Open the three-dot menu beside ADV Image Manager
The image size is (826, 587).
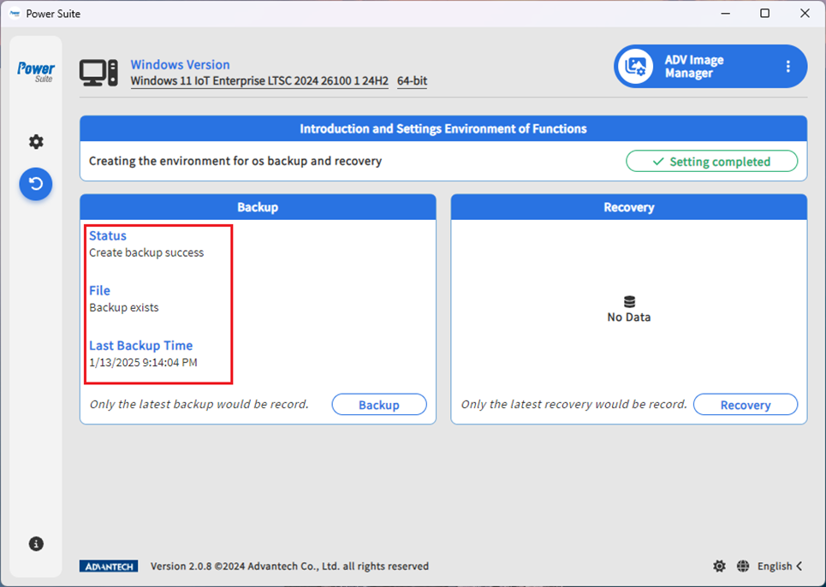click(x=787, y=67)
